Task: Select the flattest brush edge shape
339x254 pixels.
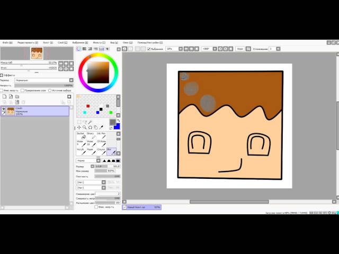Action: point(118,161)
